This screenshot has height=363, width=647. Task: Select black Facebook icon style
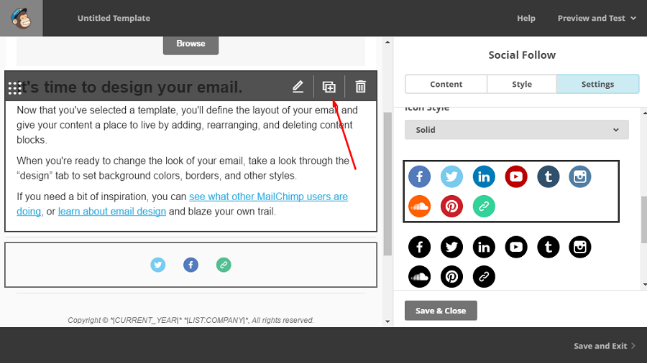click(x=419, y=247)
